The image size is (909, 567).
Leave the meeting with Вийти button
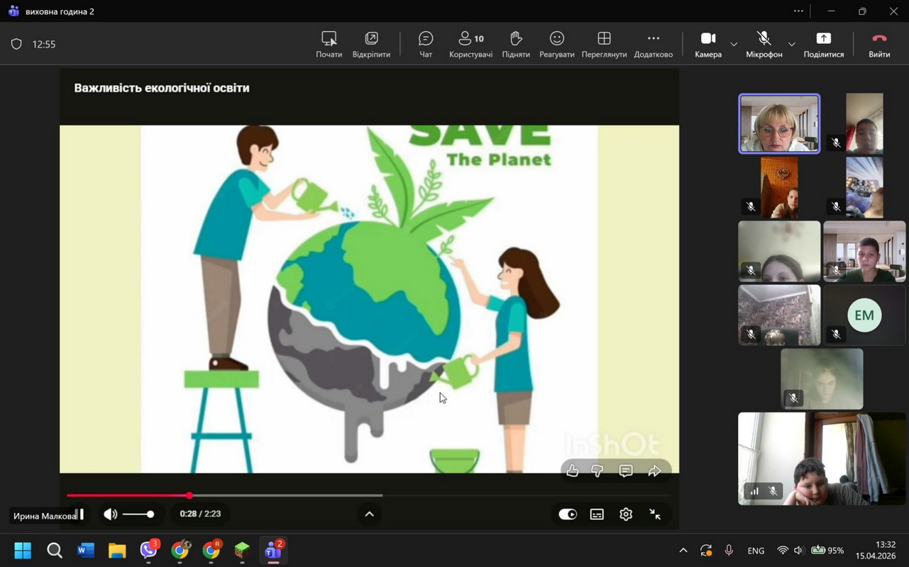click(879, 44)
